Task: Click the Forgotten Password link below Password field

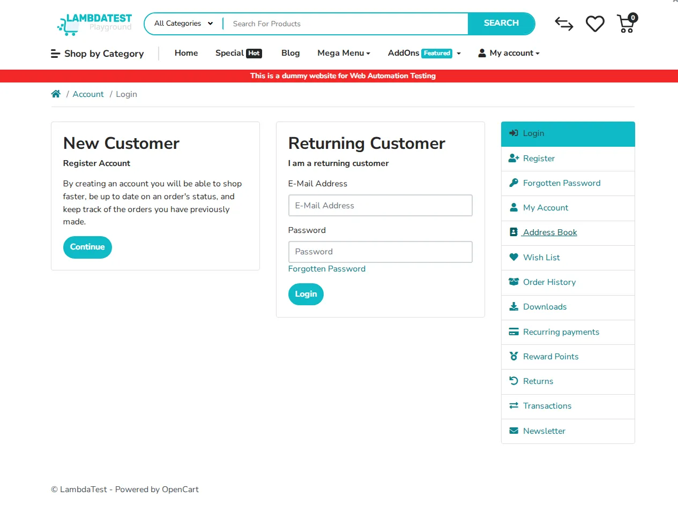Action: click(x=327, y=269)
